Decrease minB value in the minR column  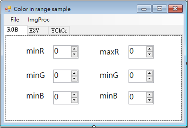click(x=74, y=100)
